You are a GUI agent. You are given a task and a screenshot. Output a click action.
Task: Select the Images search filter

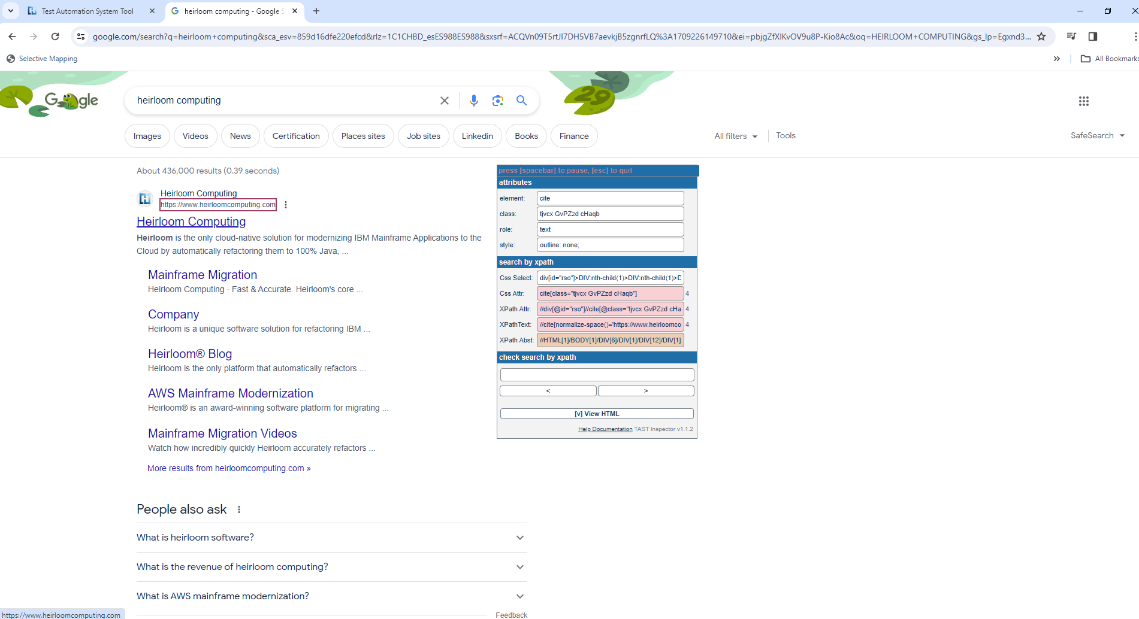click(147, 136)
